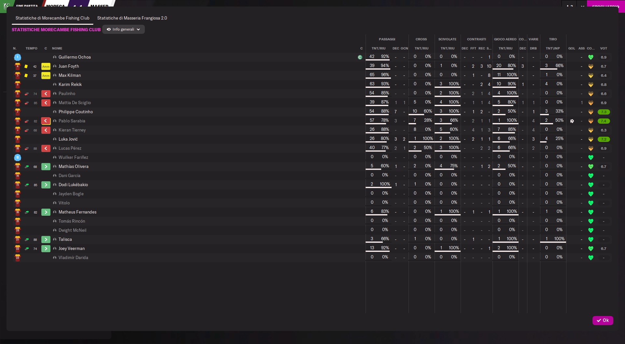Click the green condition heart for Dwight McNeil

tap(591, 230)
